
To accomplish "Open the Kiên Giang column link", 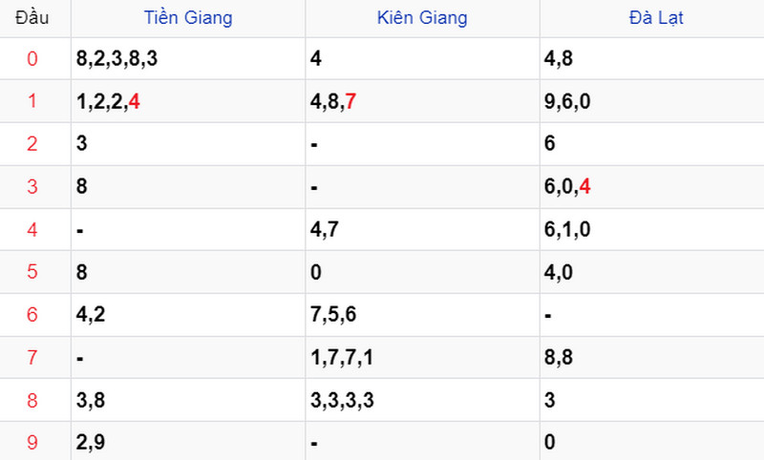I will click(422, 18).
